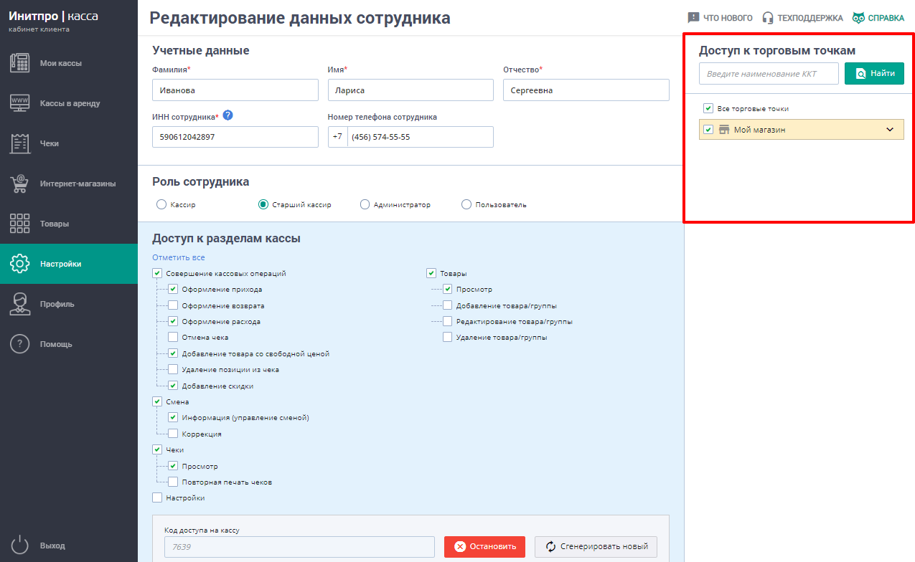Viewport: 915px width, 562px height.
Task: Toggle Все торговые точки checkbox
Action: point(708,109)
